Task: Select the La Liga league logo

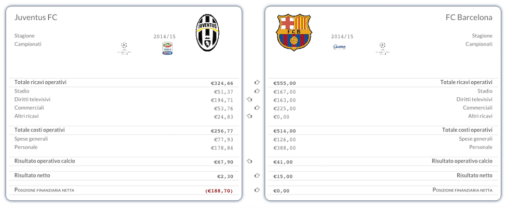Action: point(340,47)
